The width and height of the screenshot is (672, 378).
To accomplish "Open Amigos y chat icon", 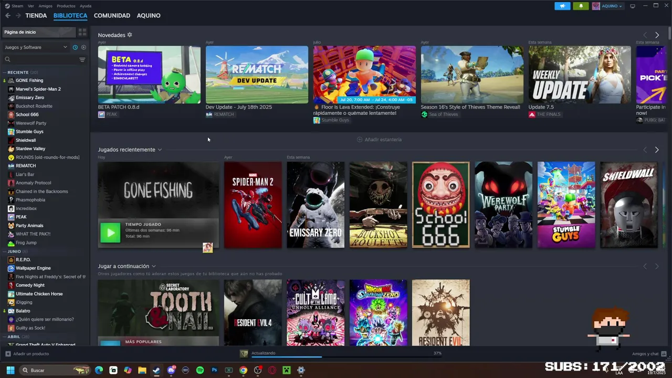I will [664, 354].
